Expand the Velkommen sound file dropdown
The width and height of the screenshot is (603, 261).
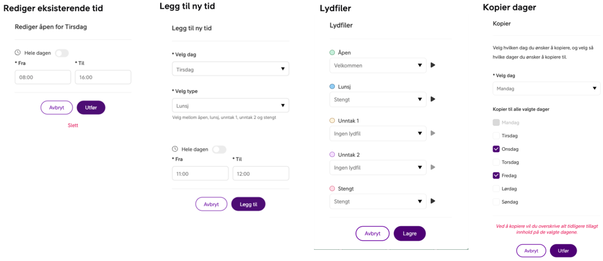[x=378, y=66]
